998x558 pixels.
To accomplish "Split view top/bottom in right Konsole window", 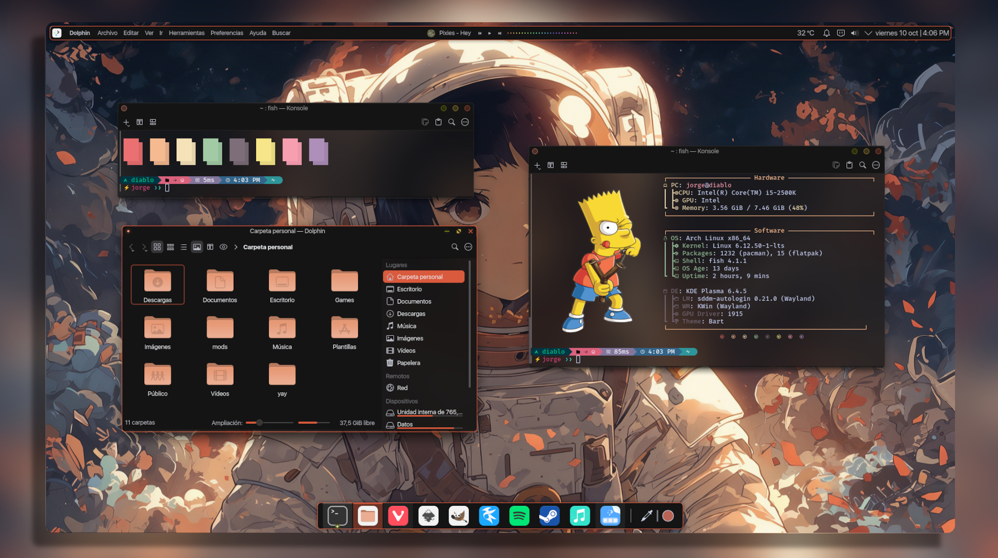I will coord(564,165).
